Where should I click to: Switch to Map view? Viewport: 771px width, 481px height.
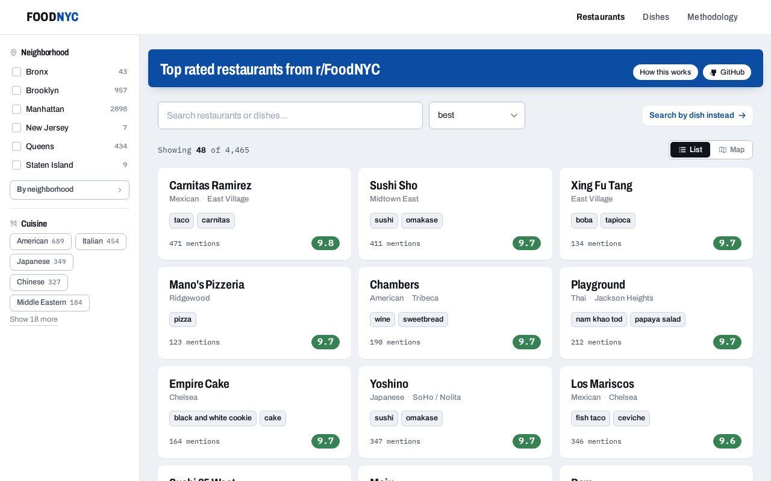click(732, 150)
